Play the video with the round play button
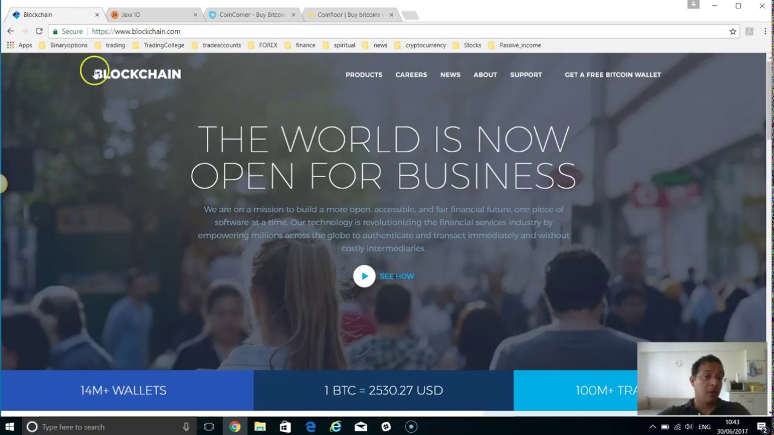The height and width of the screenshot is (435, 774). [364, 276]
